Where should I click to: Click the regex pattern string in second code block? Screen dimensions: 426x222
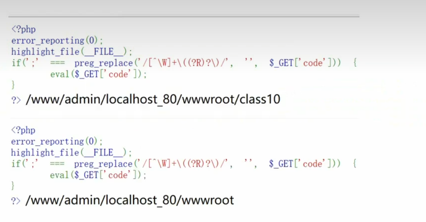point(184,164)
